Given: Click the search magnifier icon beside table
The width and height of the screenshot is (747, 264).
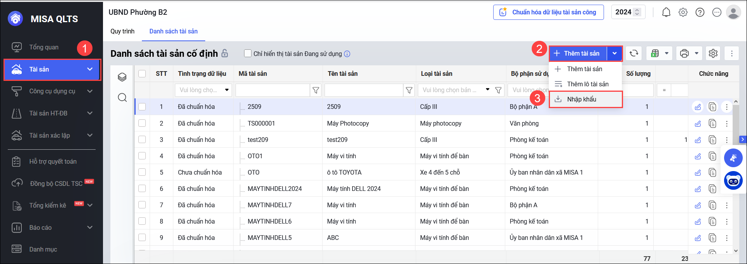Looking at the screenshot, I should 122,98.
